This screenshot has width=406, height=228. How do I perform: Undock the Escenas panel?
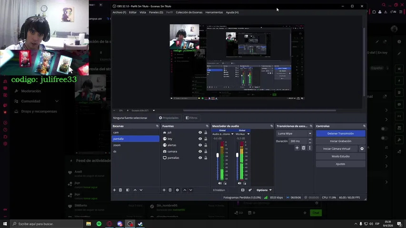[157, 126]
